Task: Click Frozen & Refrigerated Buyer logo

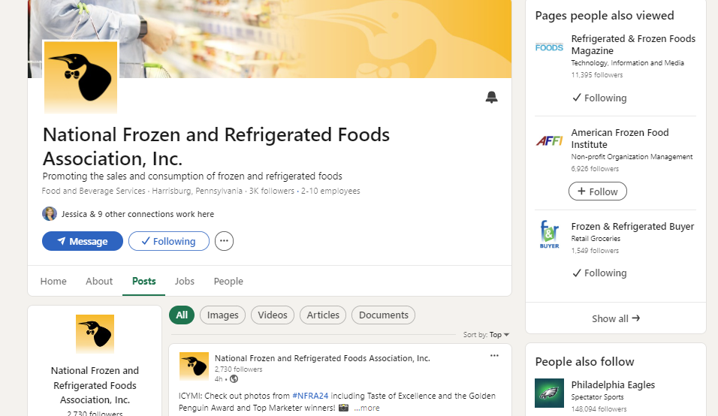Action: click(549, 234)
